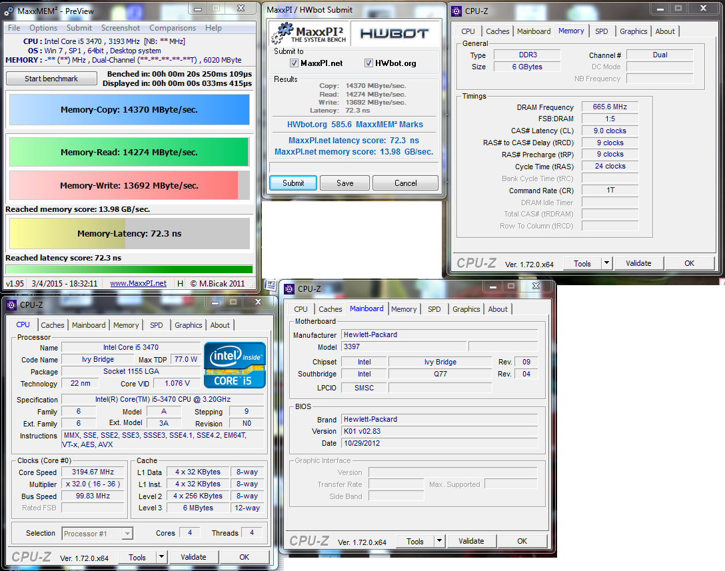This screenshot has height=571, width=725.
Task: Click Cancel button in HWbot Submit dialog
Action: pos(405,183)
